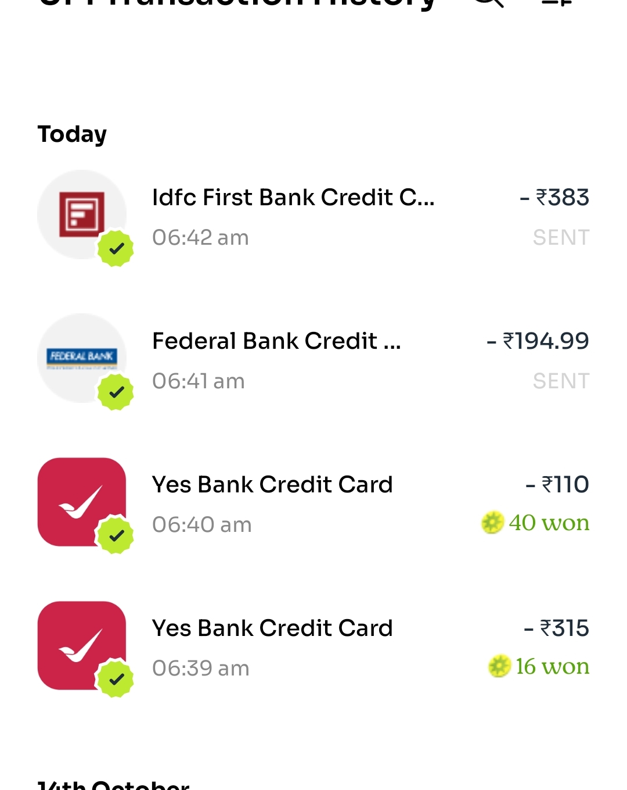Click the ₹383 amount
Viewport: 627px width, 790px height.
coord(555,198)
